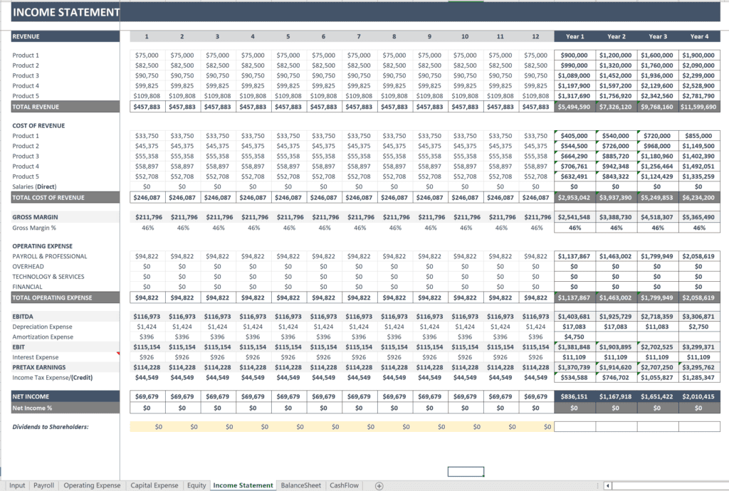Select Year 4 total revenue $11,599,690
This screenshot has width=729, height=491.
(x=699, y=107)
